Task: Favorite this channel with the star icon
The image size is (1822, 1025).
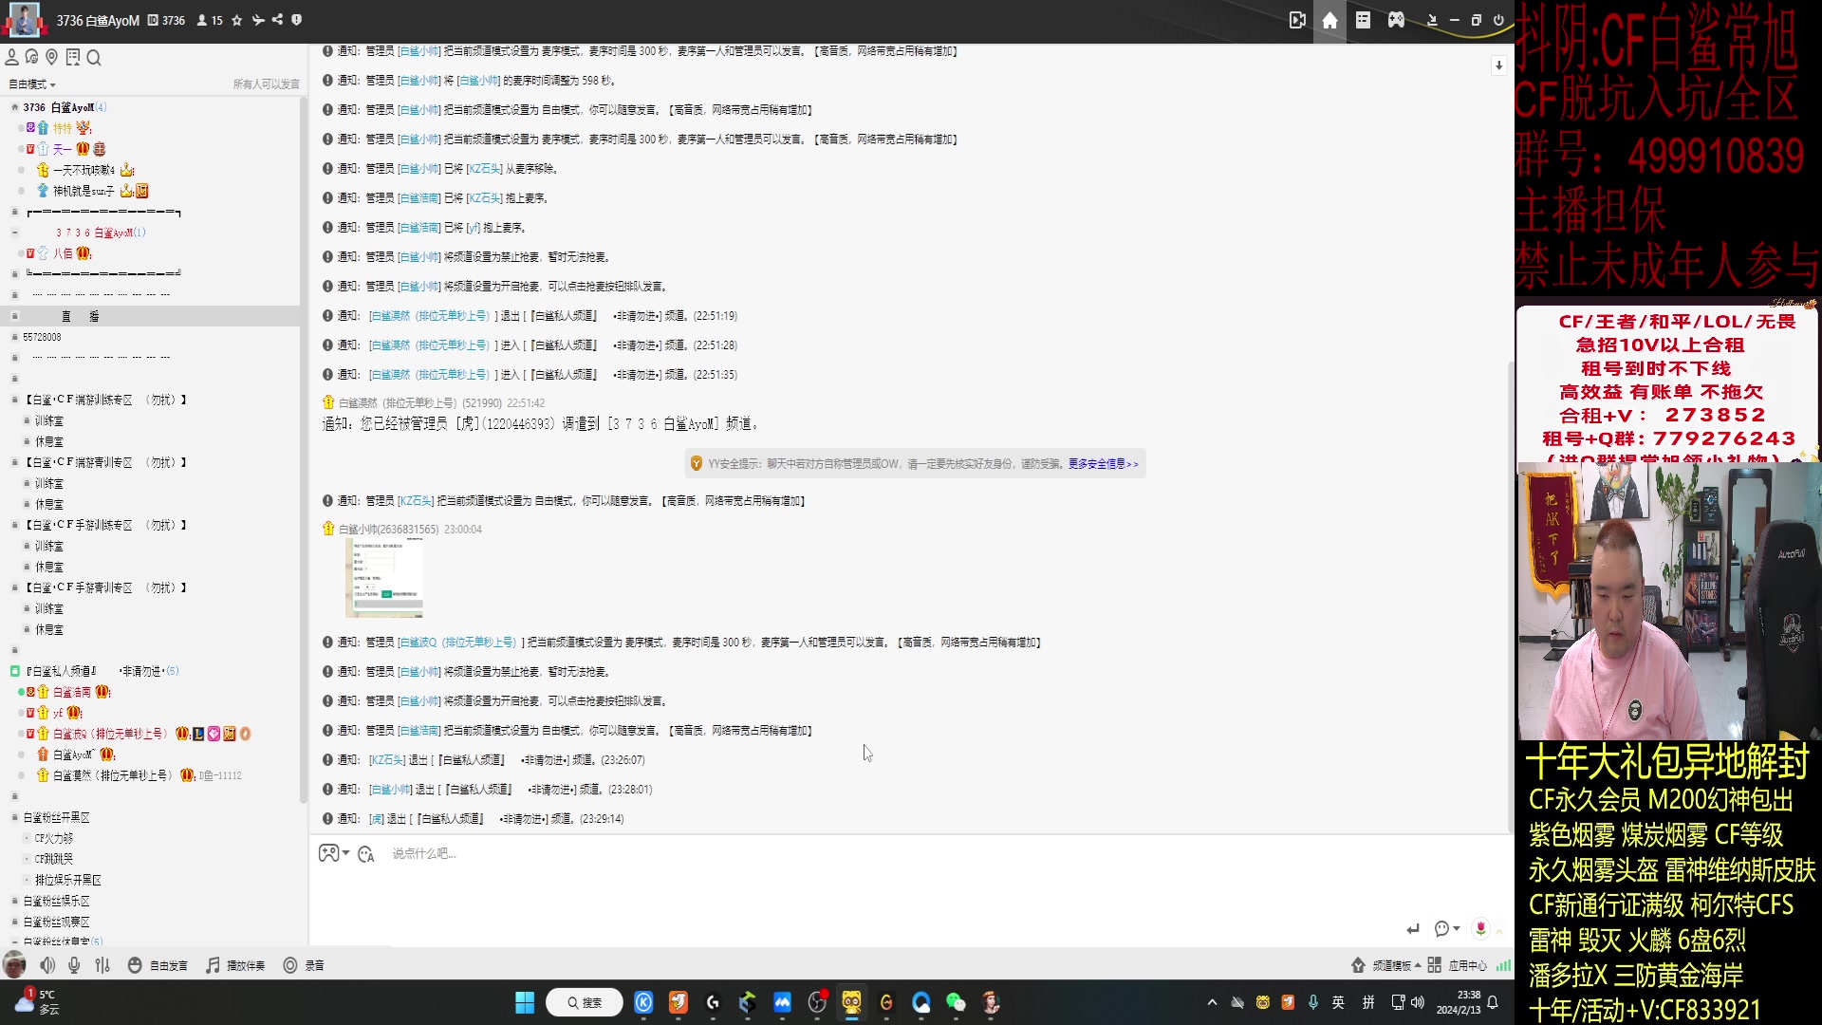Action: point(237,20)
